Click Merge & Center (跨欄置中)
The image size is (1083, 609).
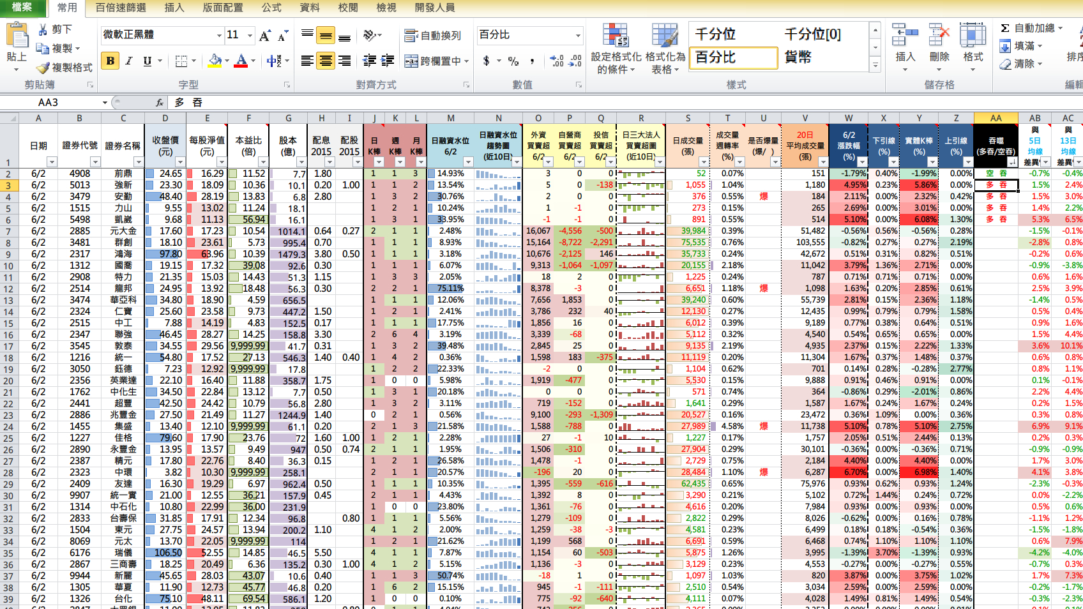coord(432,61)
